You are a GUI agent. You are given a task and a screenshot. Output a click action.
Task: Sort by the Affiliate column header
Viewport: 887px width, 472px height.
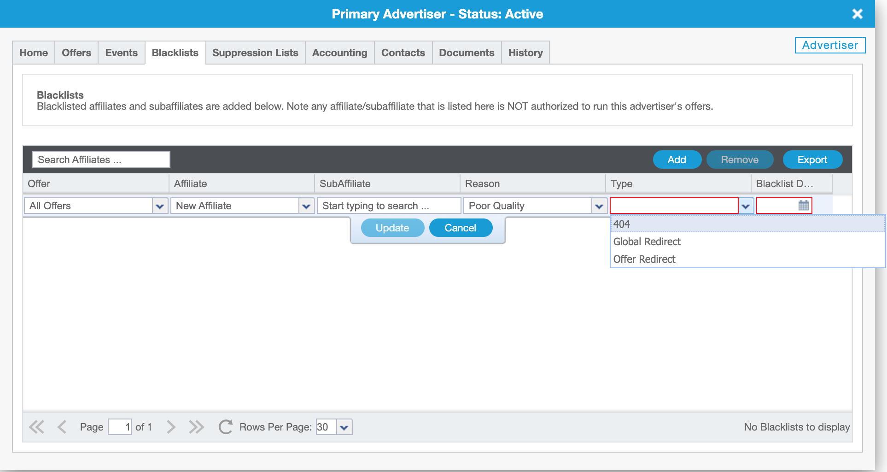click(242, 183)
